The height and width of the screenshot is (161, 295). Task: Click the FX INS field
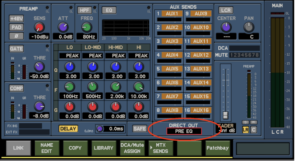tap(30, 126)
